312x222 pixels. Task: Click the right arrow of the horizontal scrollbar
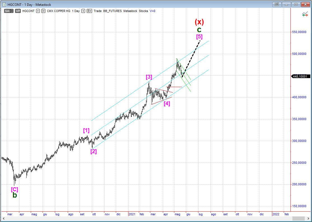(x=308, y=218)
